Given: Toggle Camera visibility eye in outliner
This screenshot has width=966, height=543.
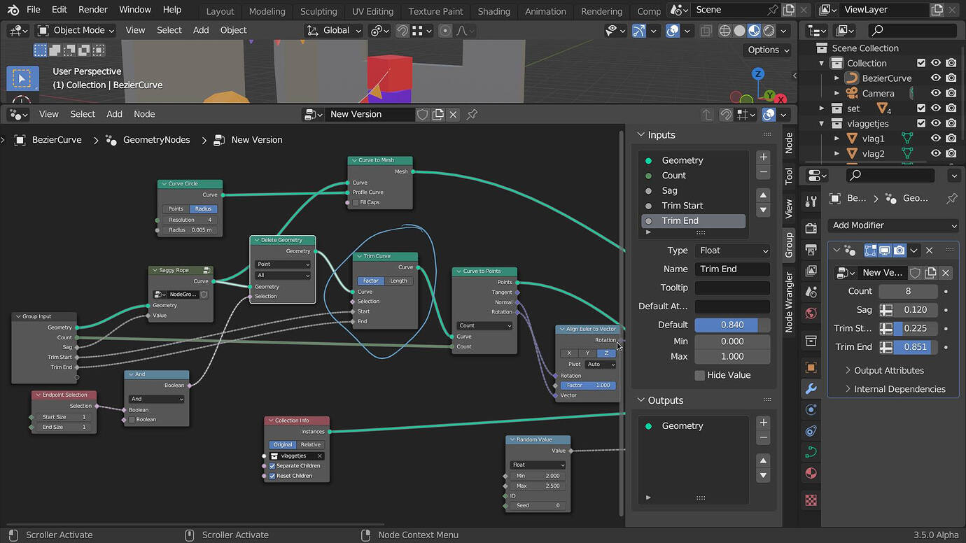Looking at the screenshot, I should [x=936, y=93].
